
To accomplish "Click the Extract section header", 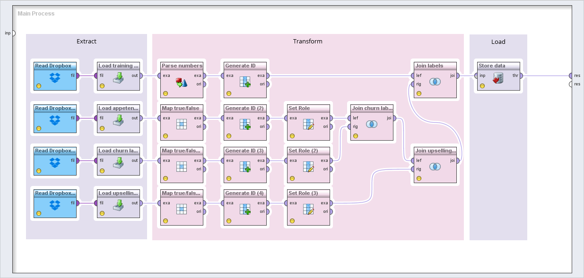I will [87, 42].
